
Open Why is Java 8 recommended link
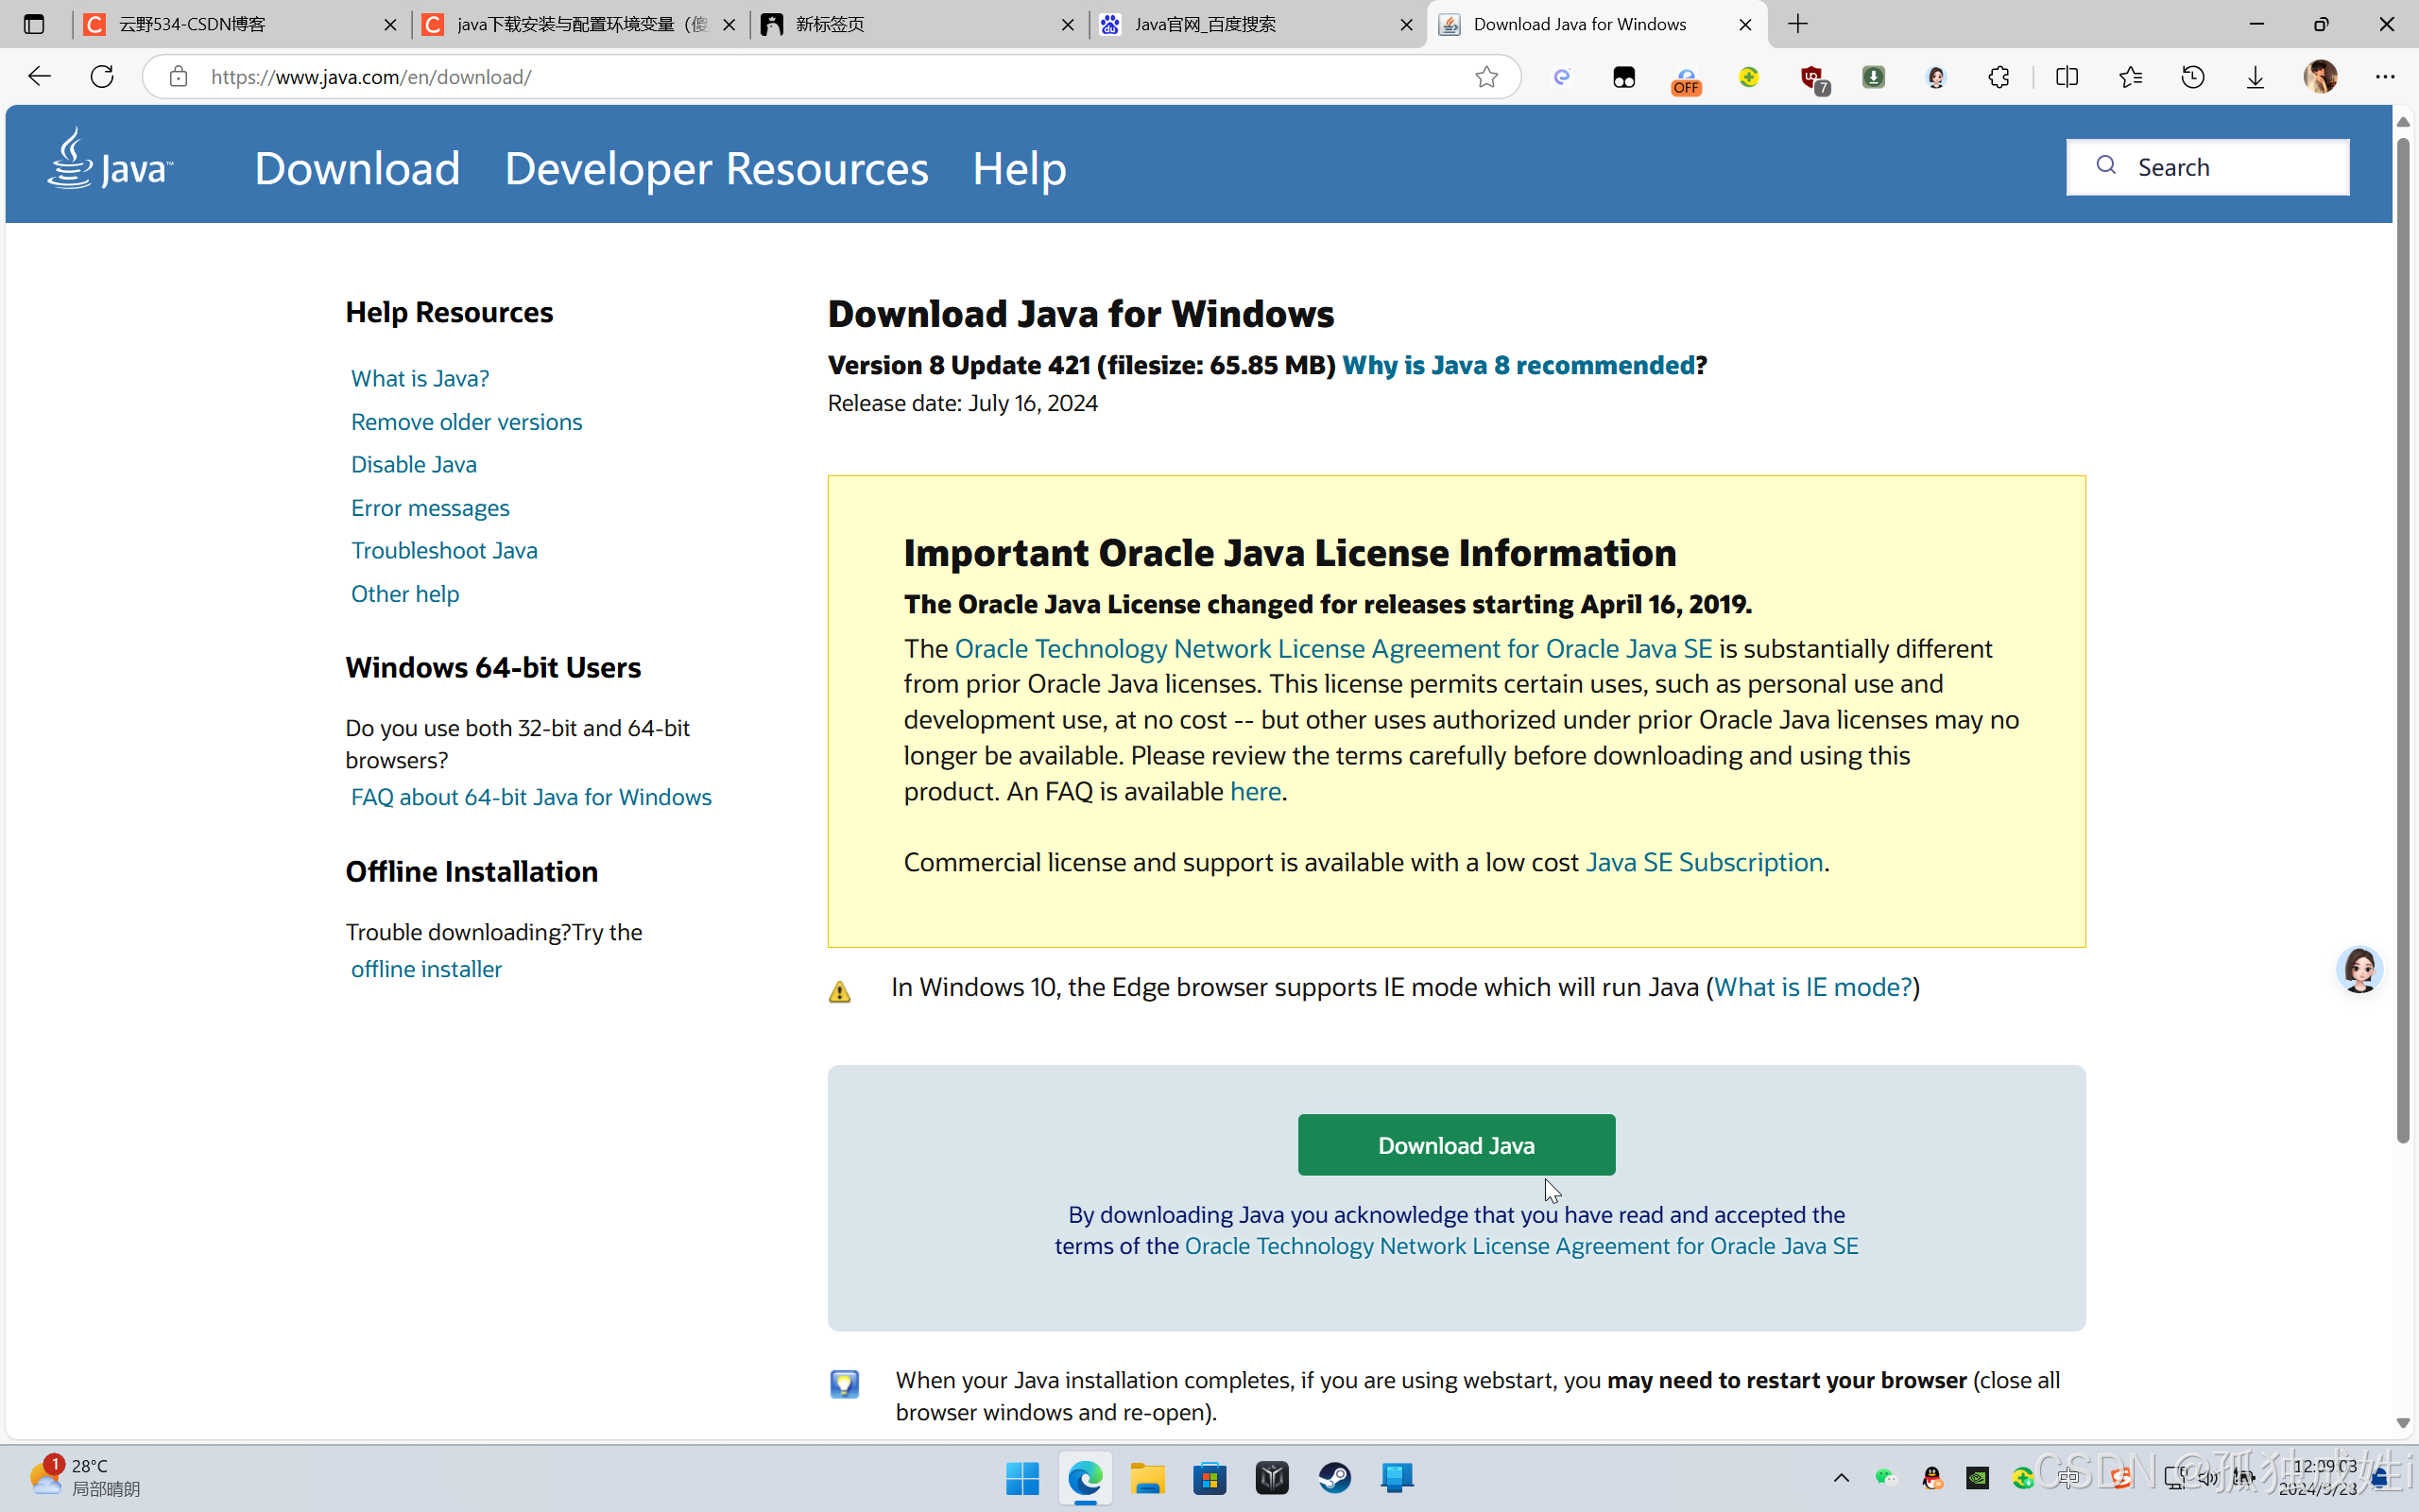coord(1518,365)
